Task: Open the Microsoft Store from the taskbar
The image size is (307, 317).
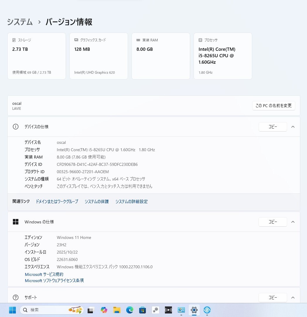Action: pos(142,310)
